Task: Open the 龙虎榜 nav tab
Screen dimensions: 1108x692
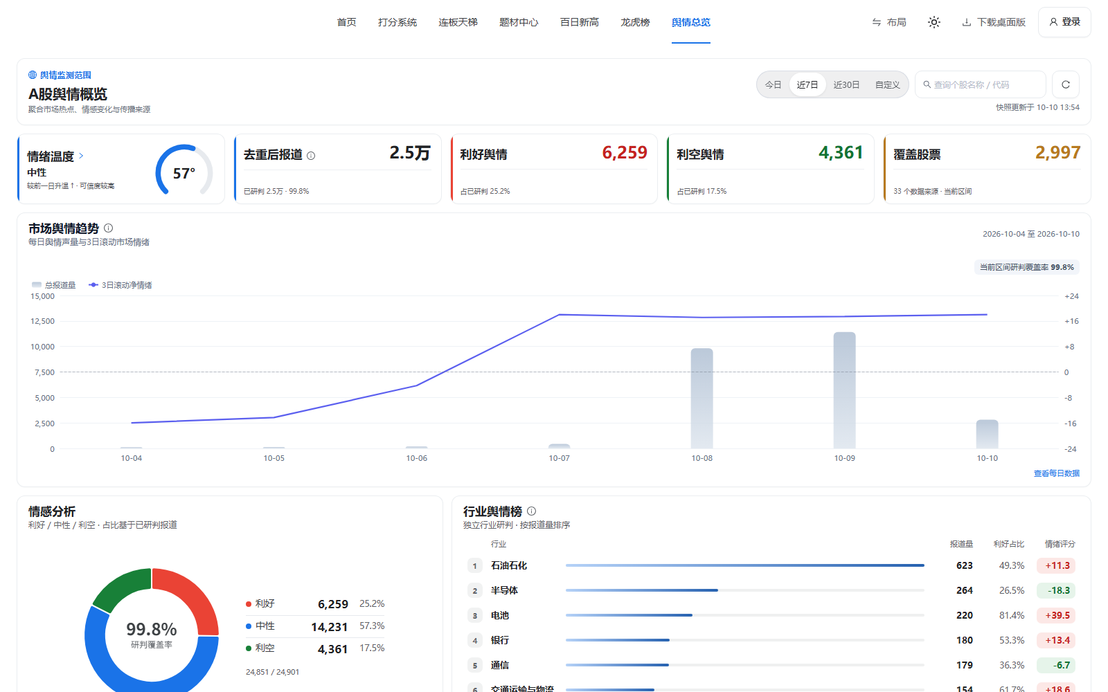Action: (x=635, y=22)
